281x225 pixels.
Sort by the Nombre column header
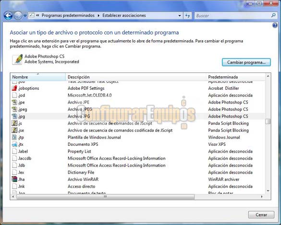pyautogui.click(x=38, y=77)
